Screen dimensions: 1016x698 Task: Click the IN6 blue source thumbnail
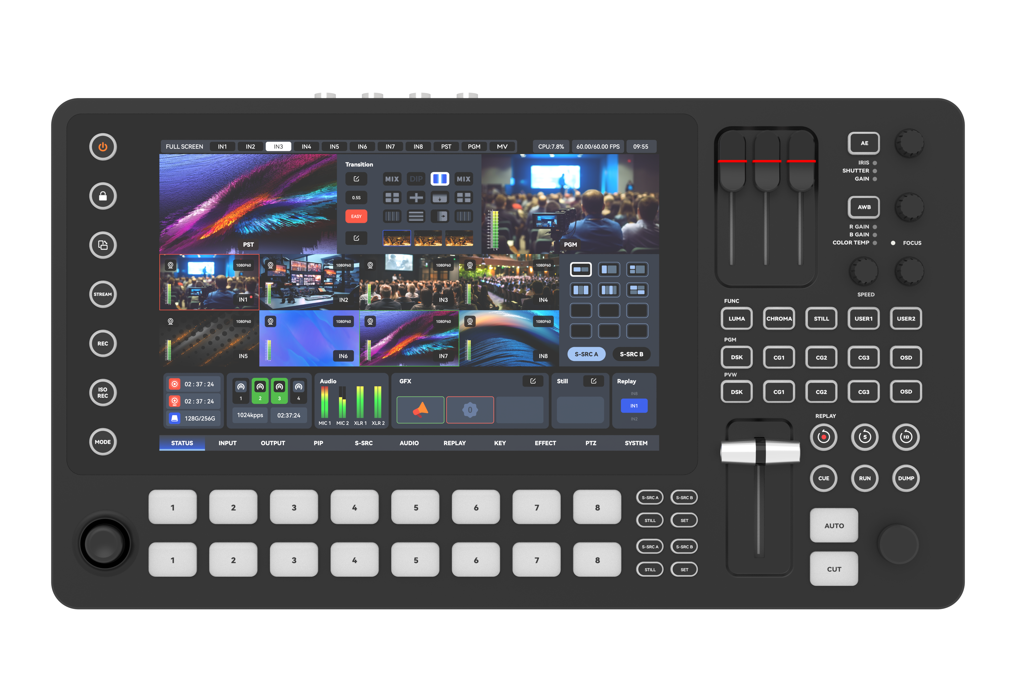tap(309, 338)
